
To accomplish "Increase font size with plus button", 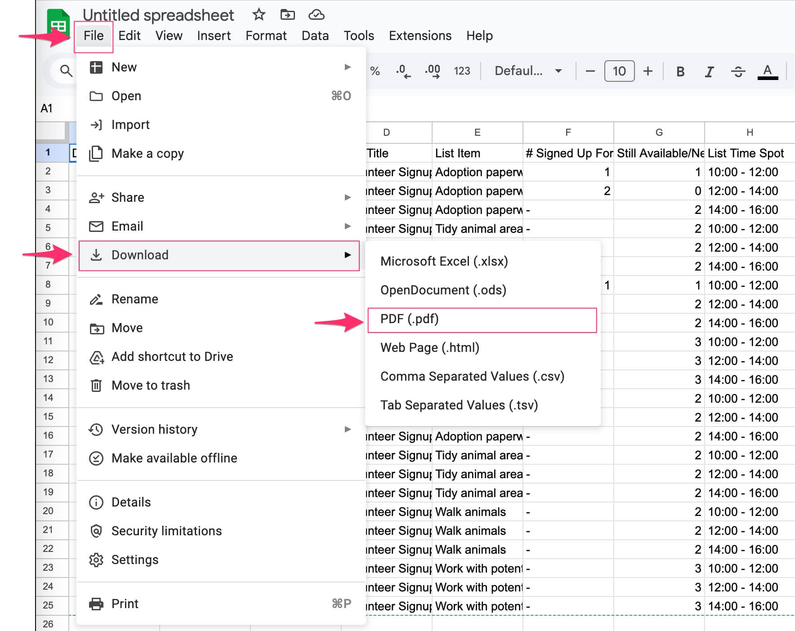I will pyautogui.click(x=648, y=71).
